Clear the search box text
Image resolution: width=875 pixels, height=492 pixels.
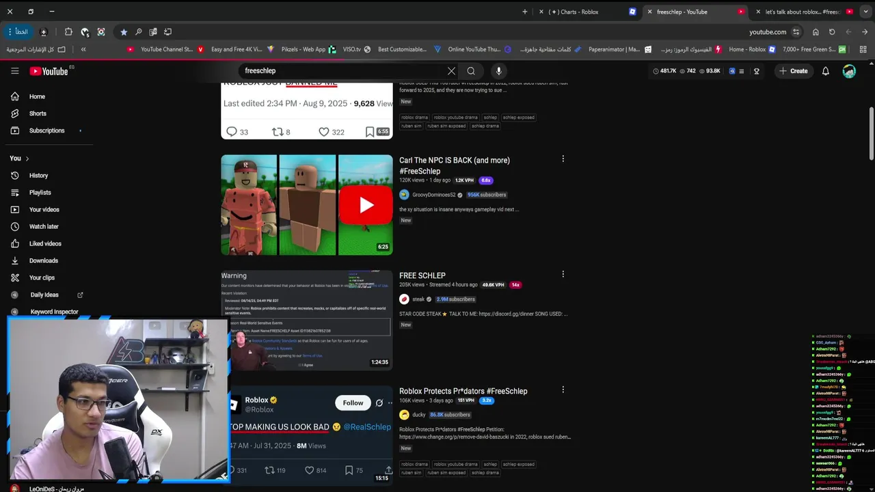[x=451, y=71]
